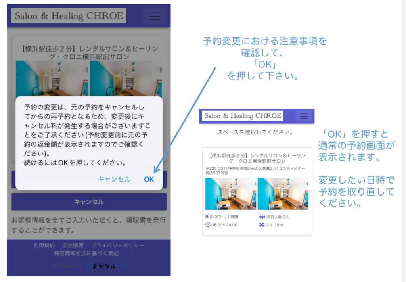Open the 会社概要 footer link
Screen dimensions: 406x282
pyautogui.click(x=73, y=246)
